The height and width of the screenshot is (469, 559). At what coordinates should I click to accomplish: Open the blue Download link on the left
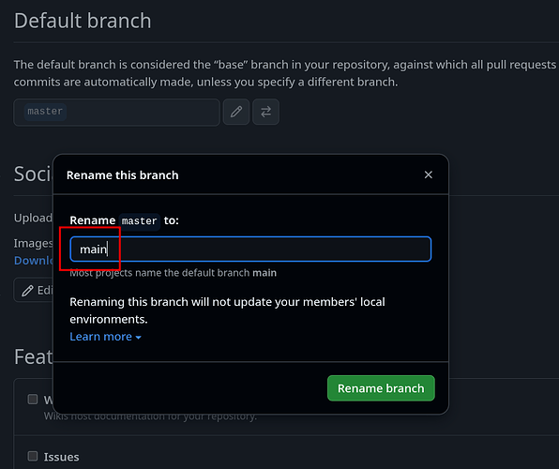(x=33, y=261)
